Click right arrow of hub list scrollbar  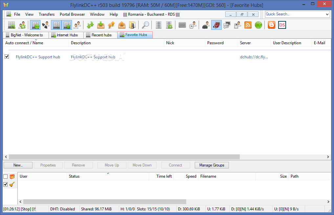(x=328, y=157)
